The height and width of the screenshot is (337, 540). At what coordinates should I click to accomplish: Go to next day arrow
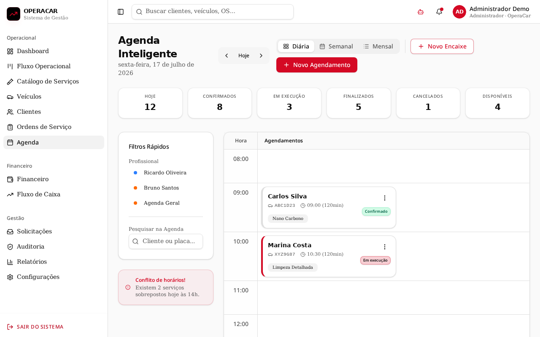(261, 56)
